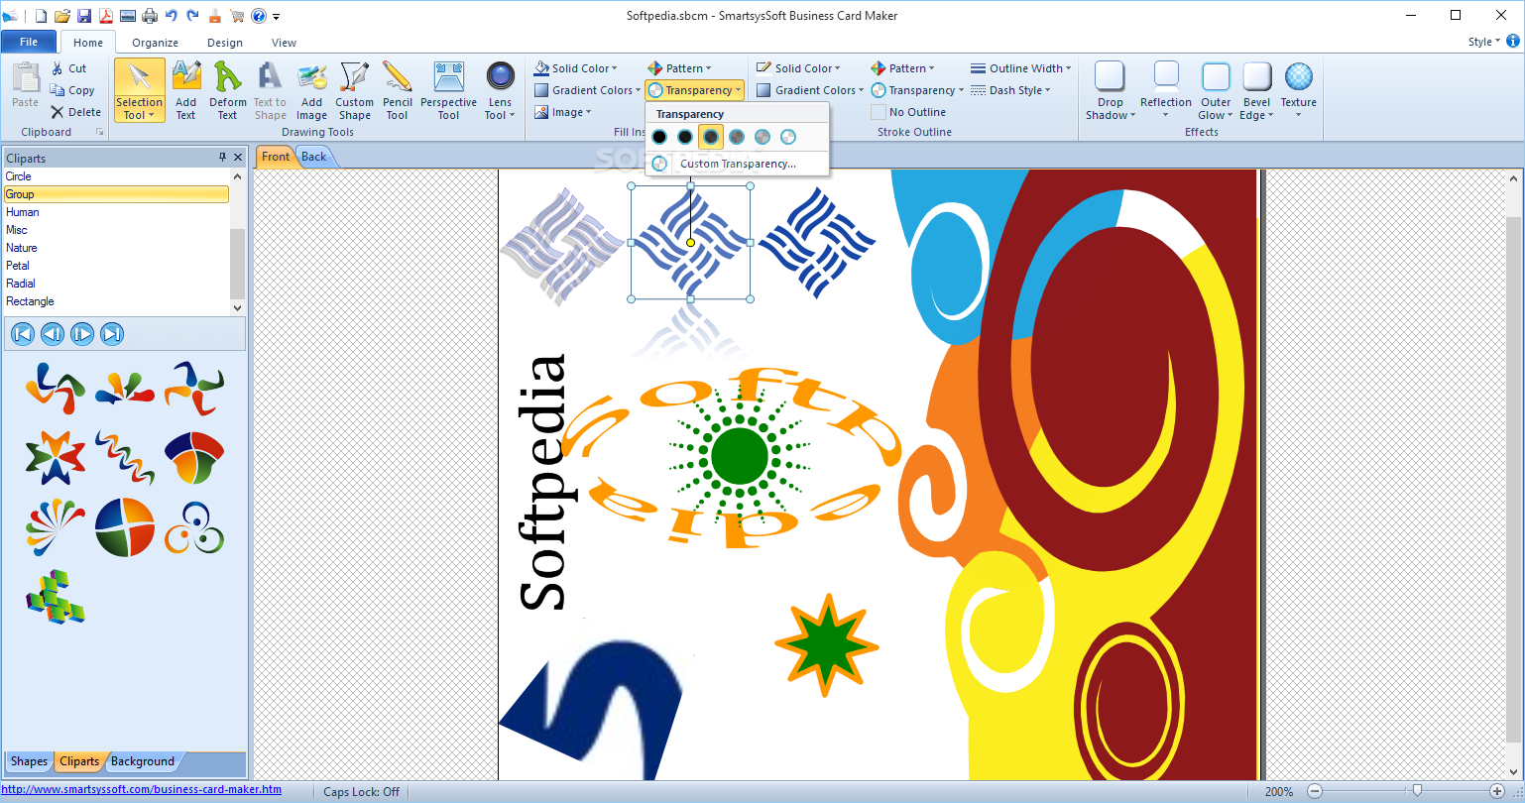Choose the highlighted third transparency preset
The width and height of the screenshot is (1525, 803).
click(x=711, y=137)
